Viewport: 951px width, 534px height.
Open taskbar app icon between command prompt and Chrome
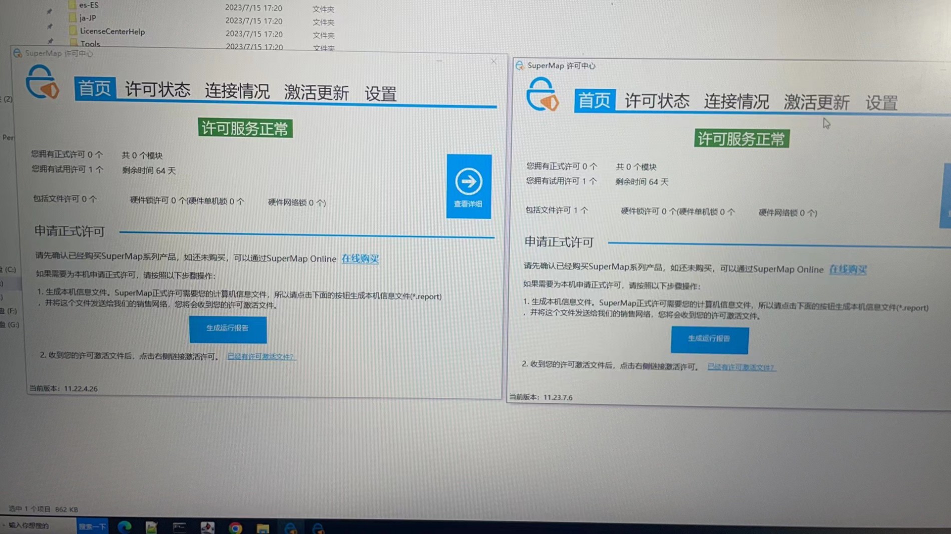[x=207, y=527]
